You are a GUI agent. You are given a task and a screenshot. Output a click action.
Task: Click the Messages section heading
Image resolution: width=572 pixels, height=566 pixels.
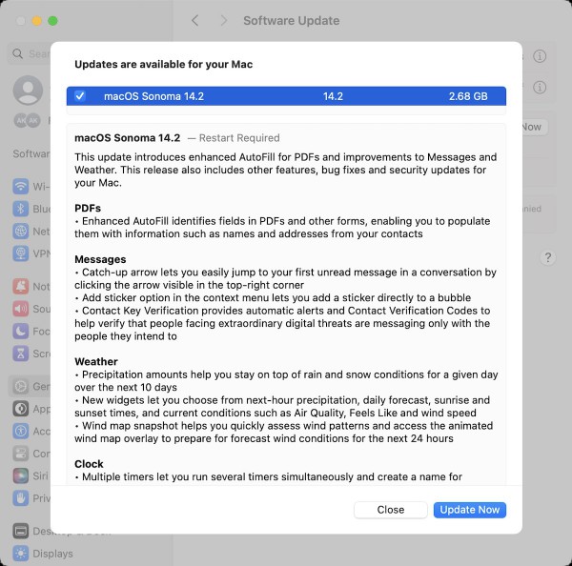pyautogui.click(x=100, y=259)
